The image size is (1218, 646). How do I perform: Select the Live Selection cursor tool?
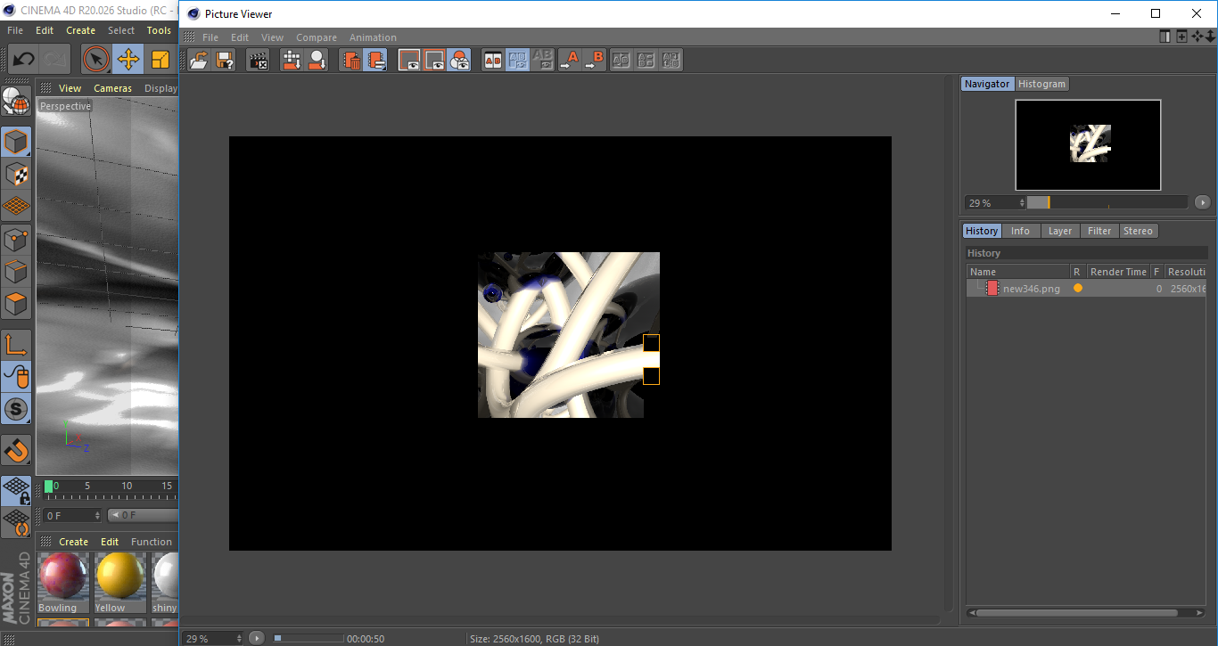(x=96, y=60)
